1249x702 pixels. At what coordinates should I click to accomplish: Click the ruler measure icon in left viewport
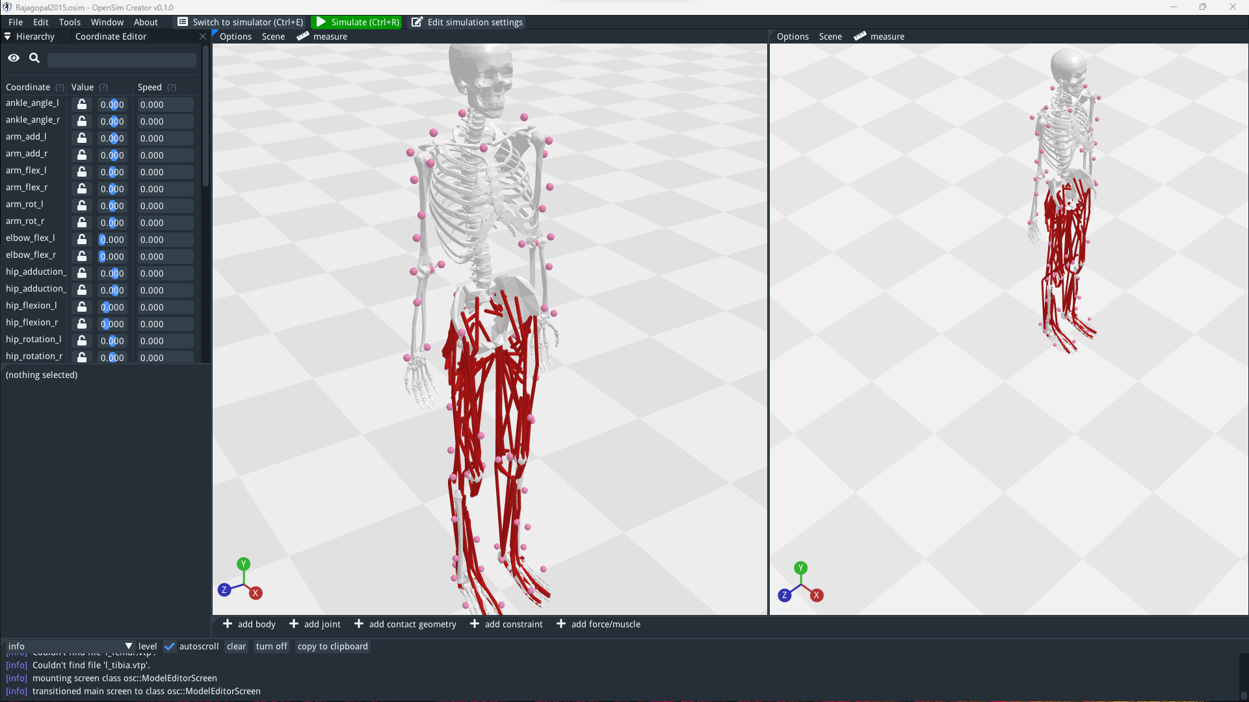click(x=303, y=36)
